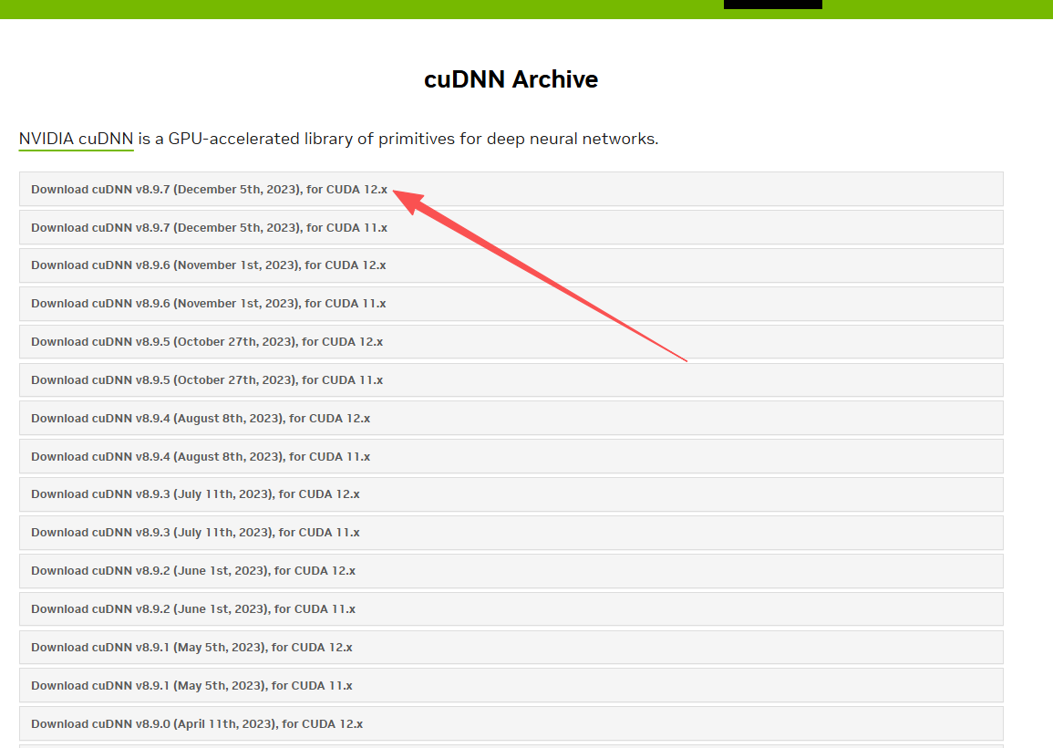Expand cuDNN v8.9.2 June 1st for CUDA 11.x

[511, 608]
